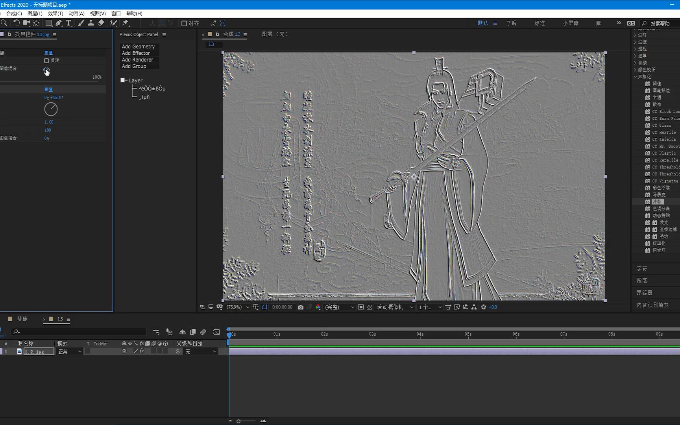
Task: Open the view layout (1个) dropdown
Action: [430, 307]
